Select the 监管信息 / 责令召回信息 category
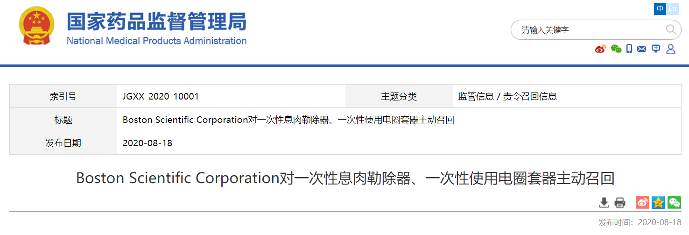The height and width of the screenshot is (235, 689). (x=507, y=96)
